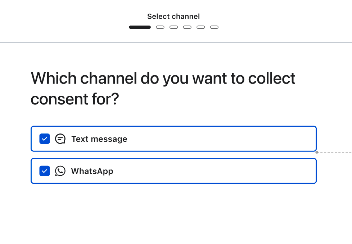
Task: Jump to the second step progress pill
Action: [x=160, y=27]
